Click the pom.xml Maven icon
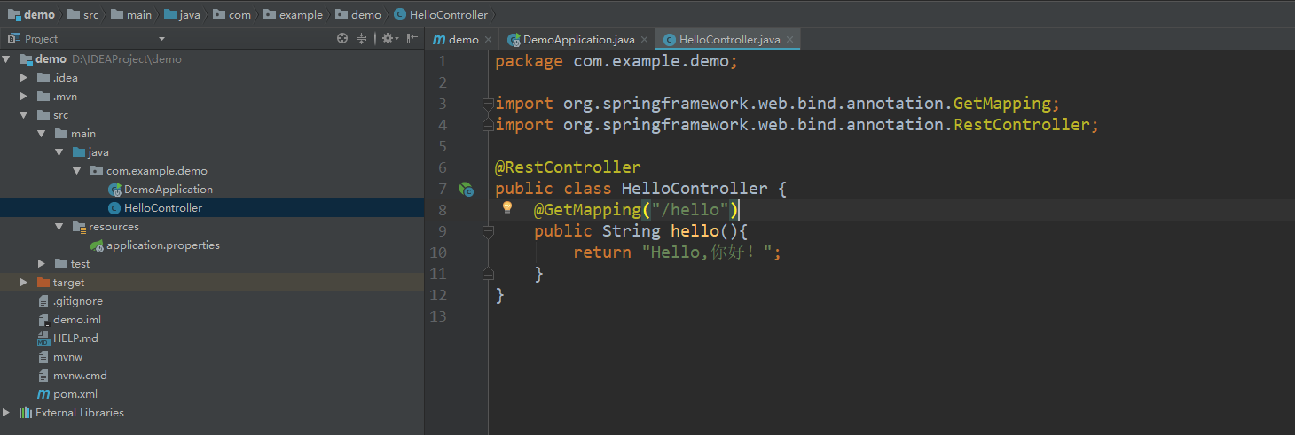This screenshot has width=1295, height=435. point(43,394)
